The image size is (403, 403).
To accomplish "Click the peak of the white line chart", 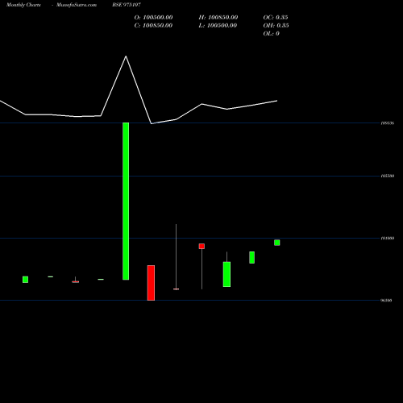I will coord(126,56).
